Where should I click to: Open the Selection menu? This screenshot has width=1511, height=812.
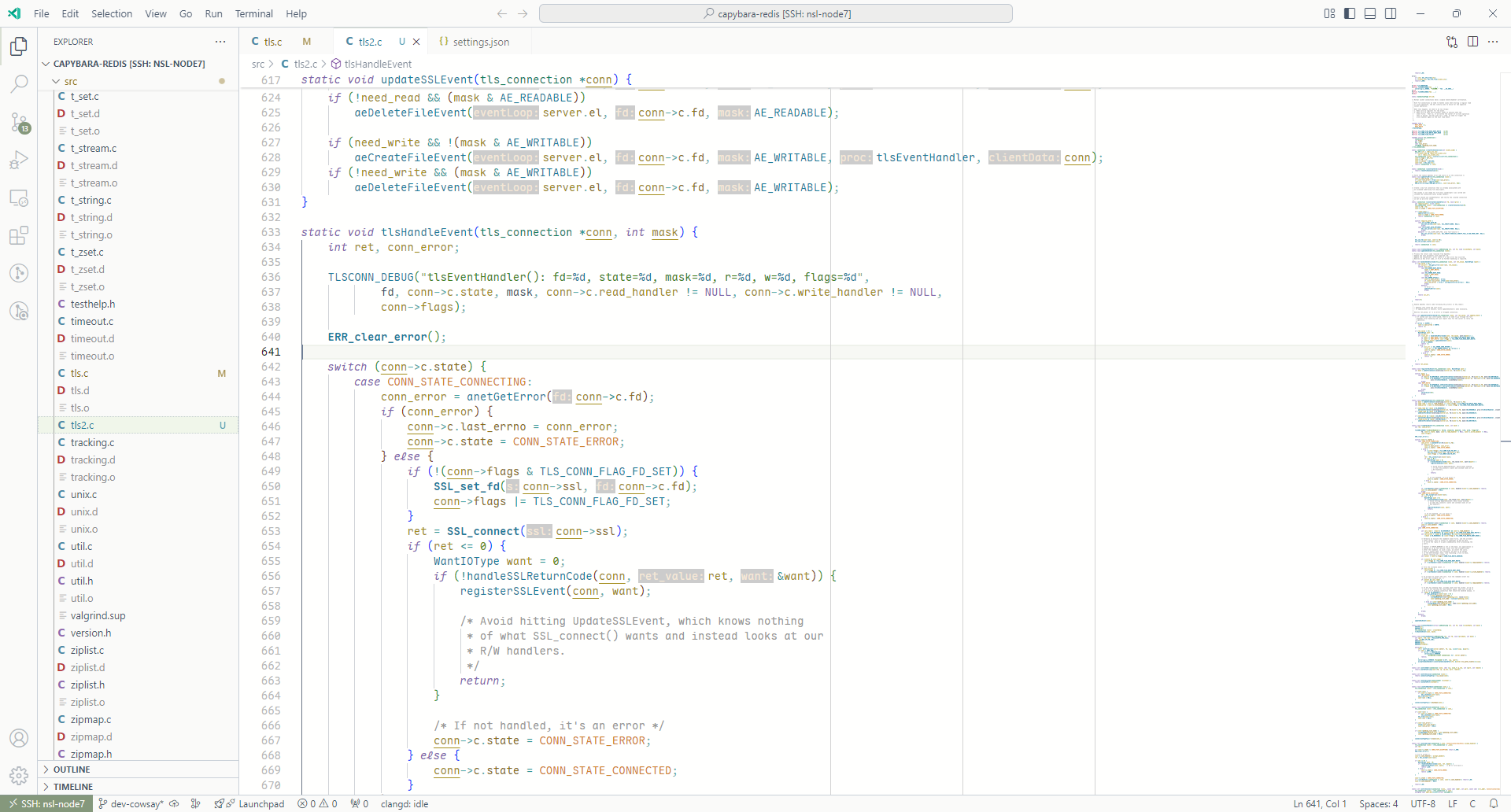point(112,13)
